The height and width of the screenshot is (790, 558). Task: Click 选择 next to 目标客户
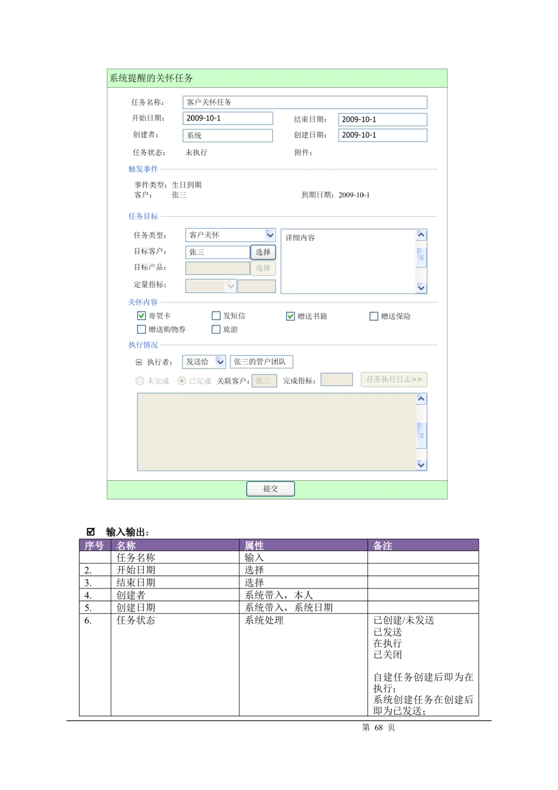[262, 252]
